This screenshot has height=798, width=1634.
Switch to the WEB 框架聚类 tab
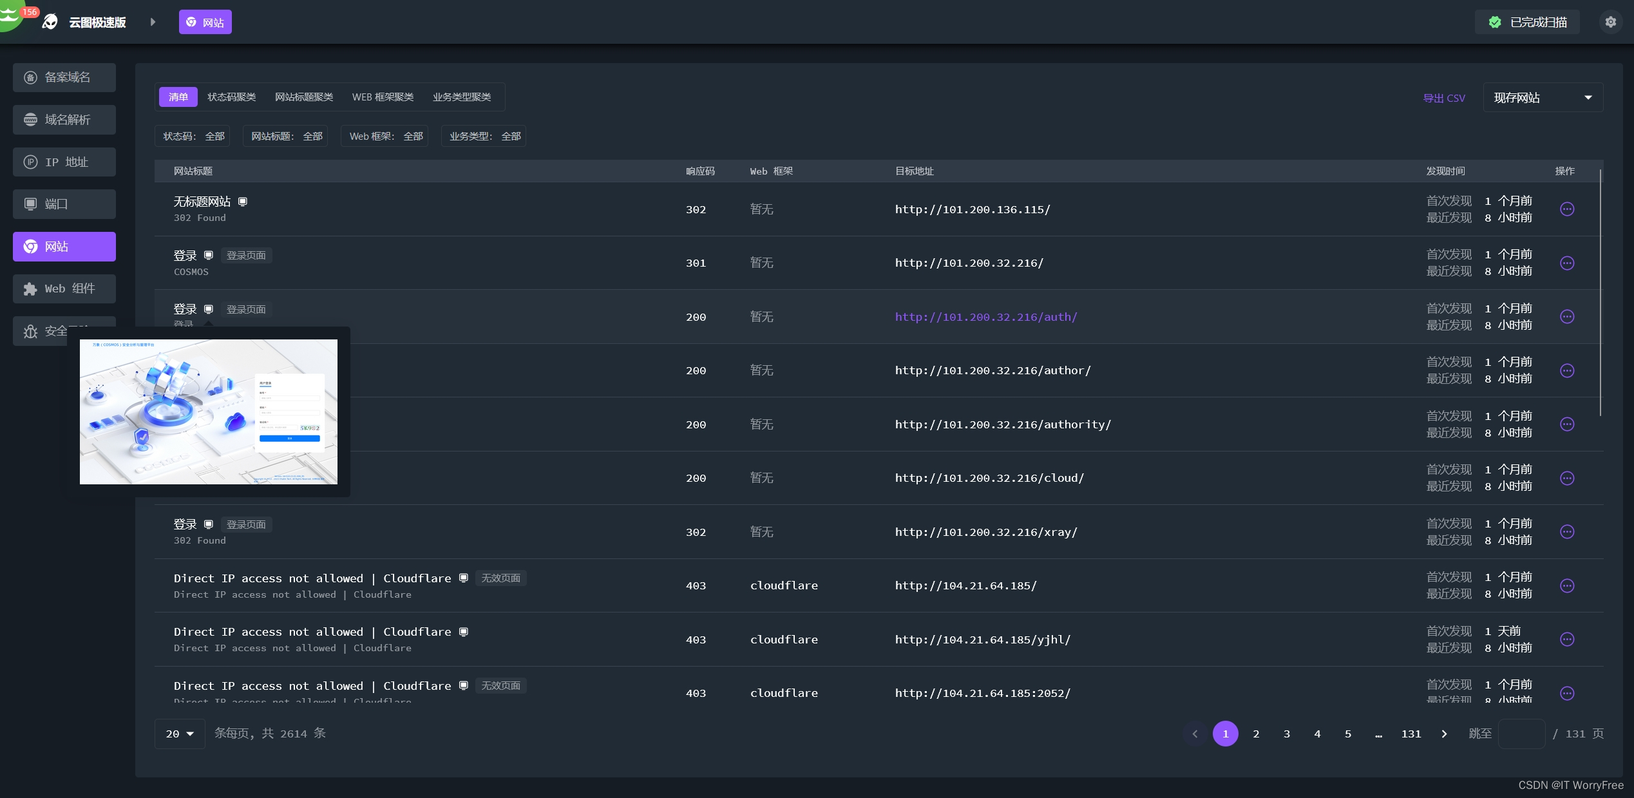point(383,97)
